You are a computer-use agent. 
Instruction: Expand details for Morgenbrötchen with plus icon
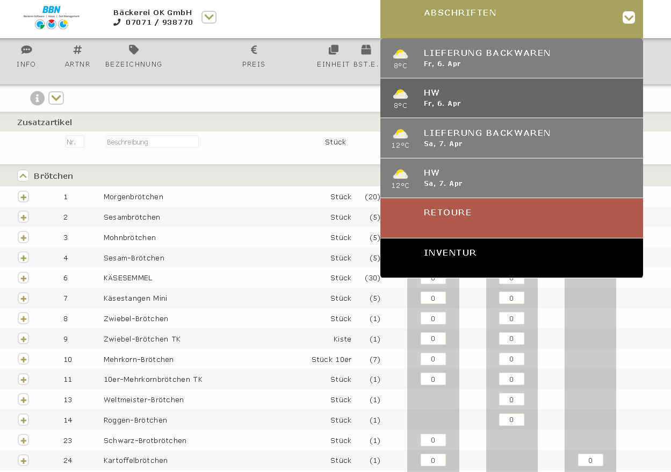[x=23, y=197]
